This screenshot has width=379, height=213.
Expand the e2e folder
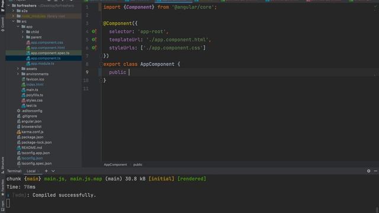tap(13, 11)
